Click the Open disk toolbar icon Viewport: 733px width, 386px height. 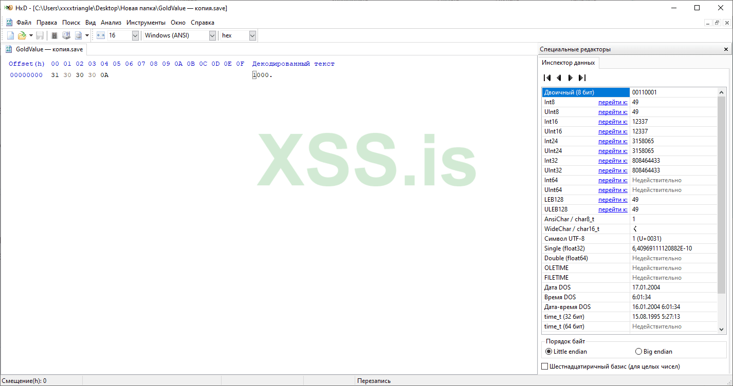tap(66, 35)
